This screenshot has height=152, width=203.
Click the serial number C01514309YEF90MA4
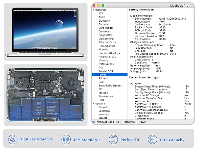click(x=173, y=19)
